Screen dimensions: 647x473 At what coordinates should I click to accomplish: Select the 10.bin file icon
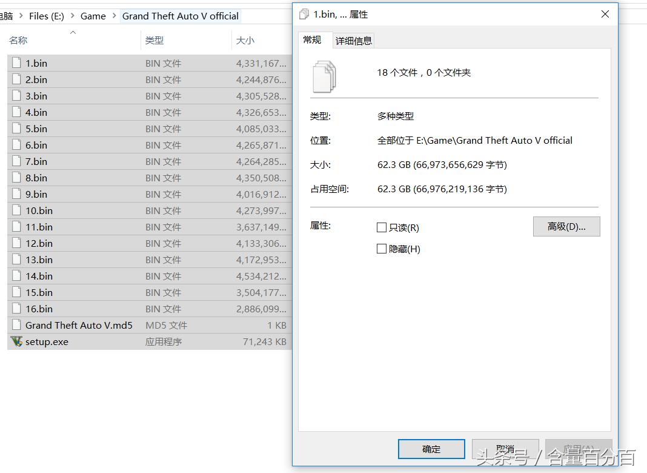pos(16,210)
